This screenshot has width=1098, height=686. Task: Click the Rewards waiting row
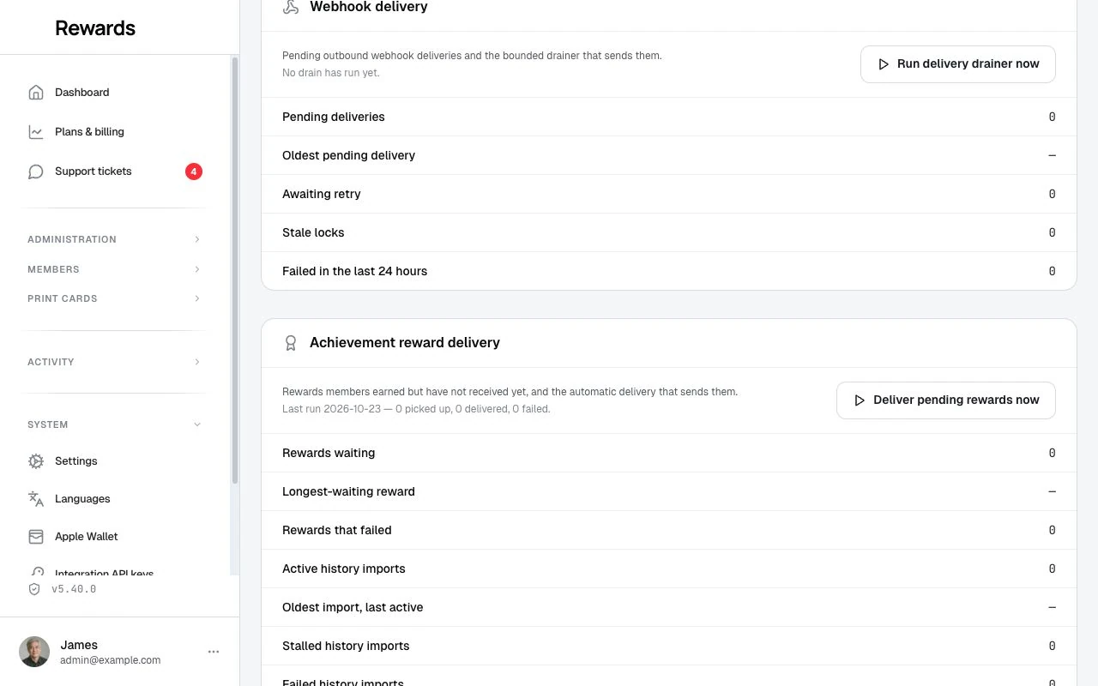(x=669, y=453)
